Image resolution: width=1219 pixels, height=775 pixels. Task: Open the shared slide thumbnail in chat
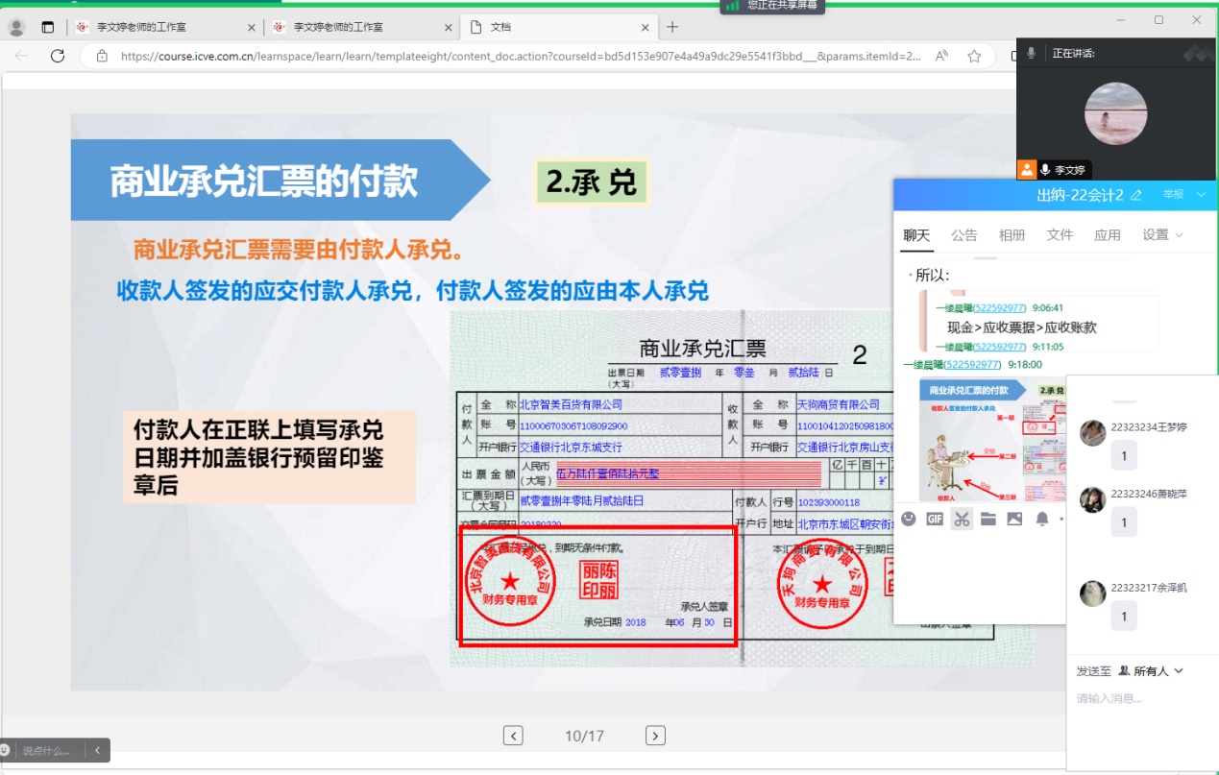(x=992, y=440)
